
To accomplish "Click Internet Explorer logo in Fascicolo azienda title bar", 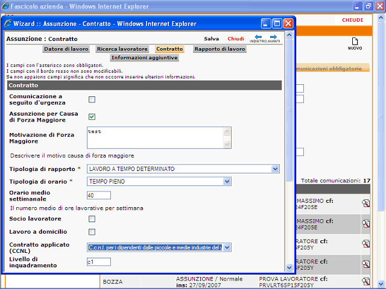I will tap(5, 6).
